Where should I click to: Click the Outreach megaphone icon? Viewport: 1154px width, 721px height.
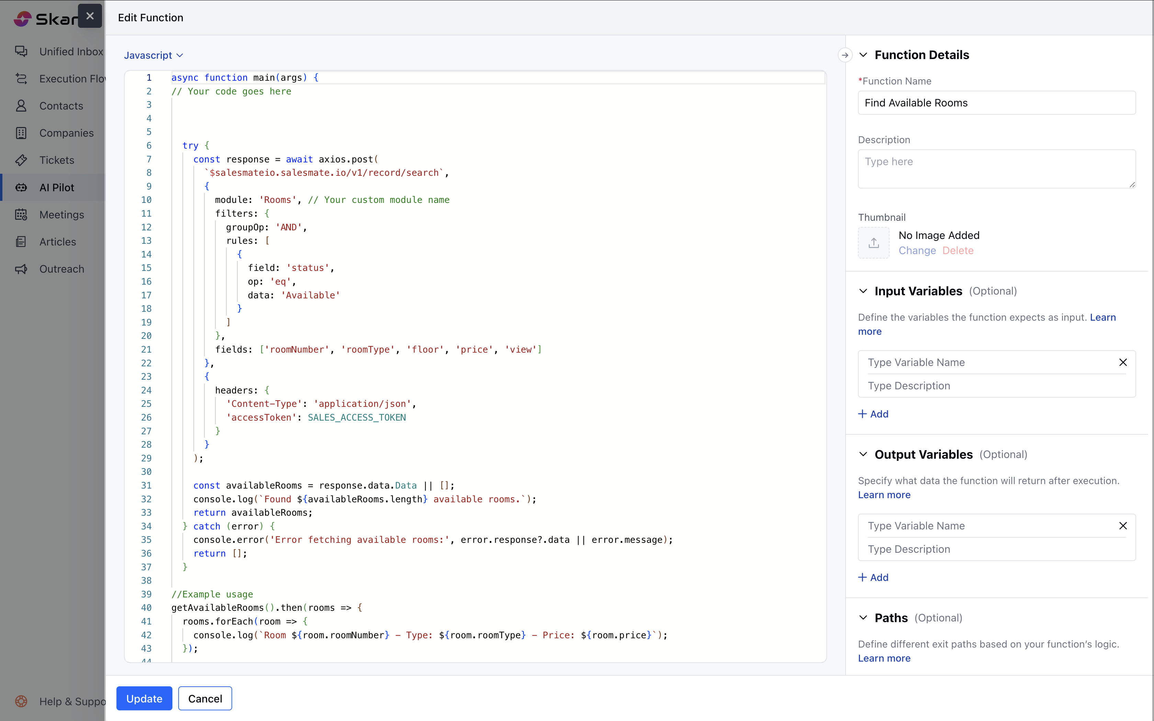coord(21,268)
